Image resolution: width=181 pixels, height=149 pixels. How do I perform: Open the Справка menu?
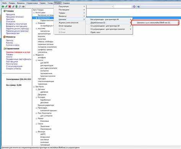pos(66,3)
